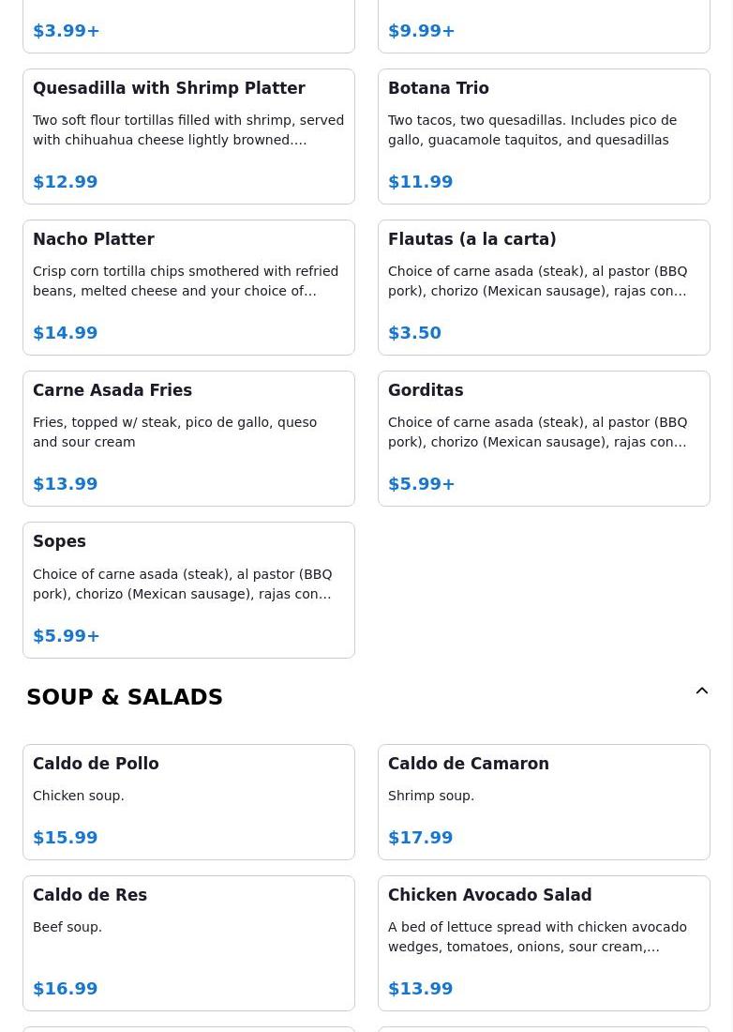Screen dimensions: 733x1032
Task: Open the Chicken Avocado Salad item
Action: (x=544, y=943)
